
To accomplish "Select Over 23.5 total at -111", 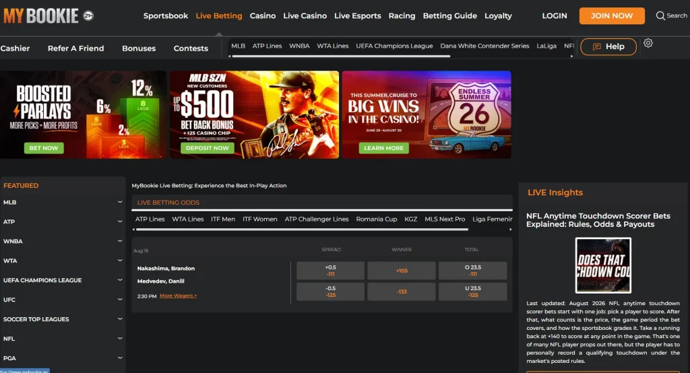I will click(472, 271).
